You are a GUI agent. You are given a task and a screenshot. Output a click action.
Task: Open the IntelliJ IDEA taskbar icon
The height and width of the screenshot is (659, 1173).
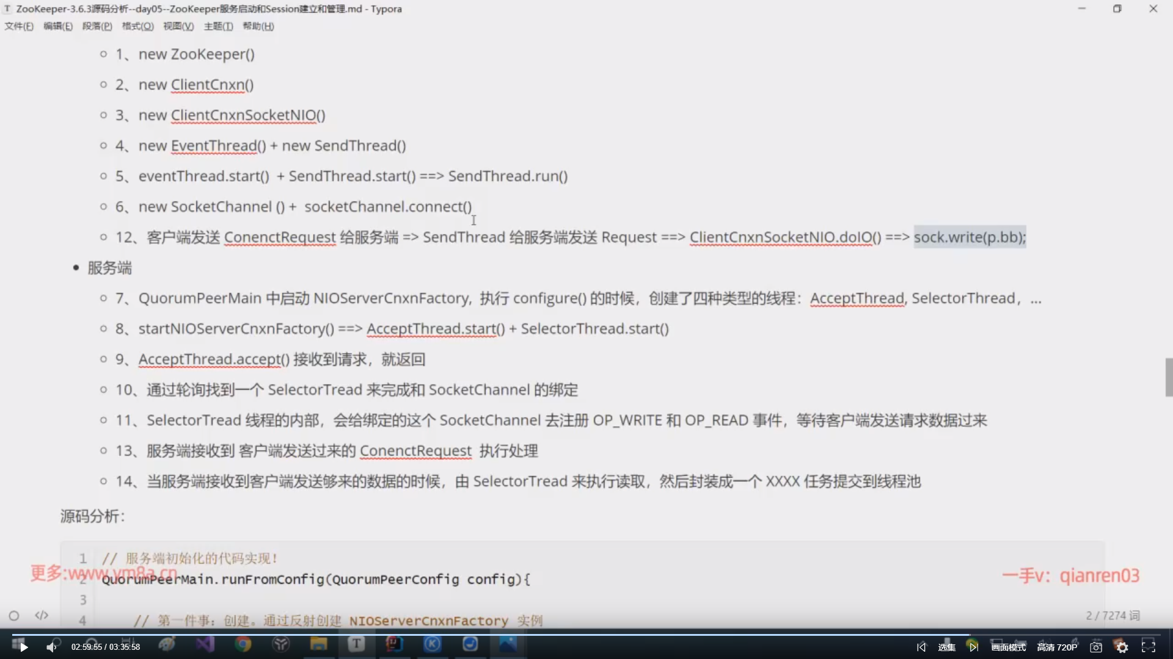[x=394, y=644]
